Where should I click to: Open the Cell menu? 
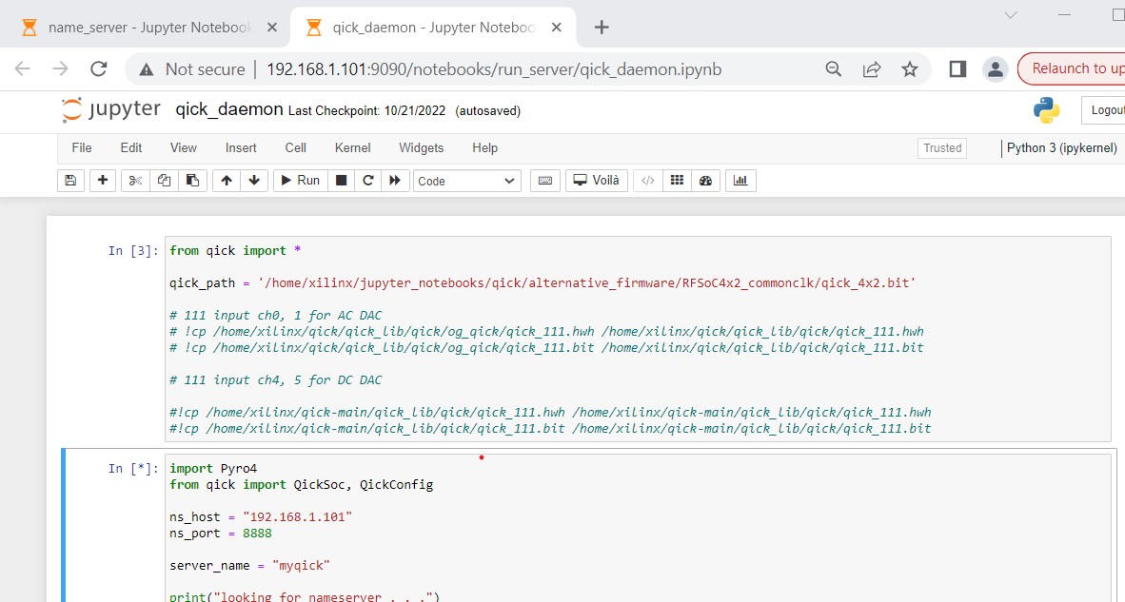296,147
